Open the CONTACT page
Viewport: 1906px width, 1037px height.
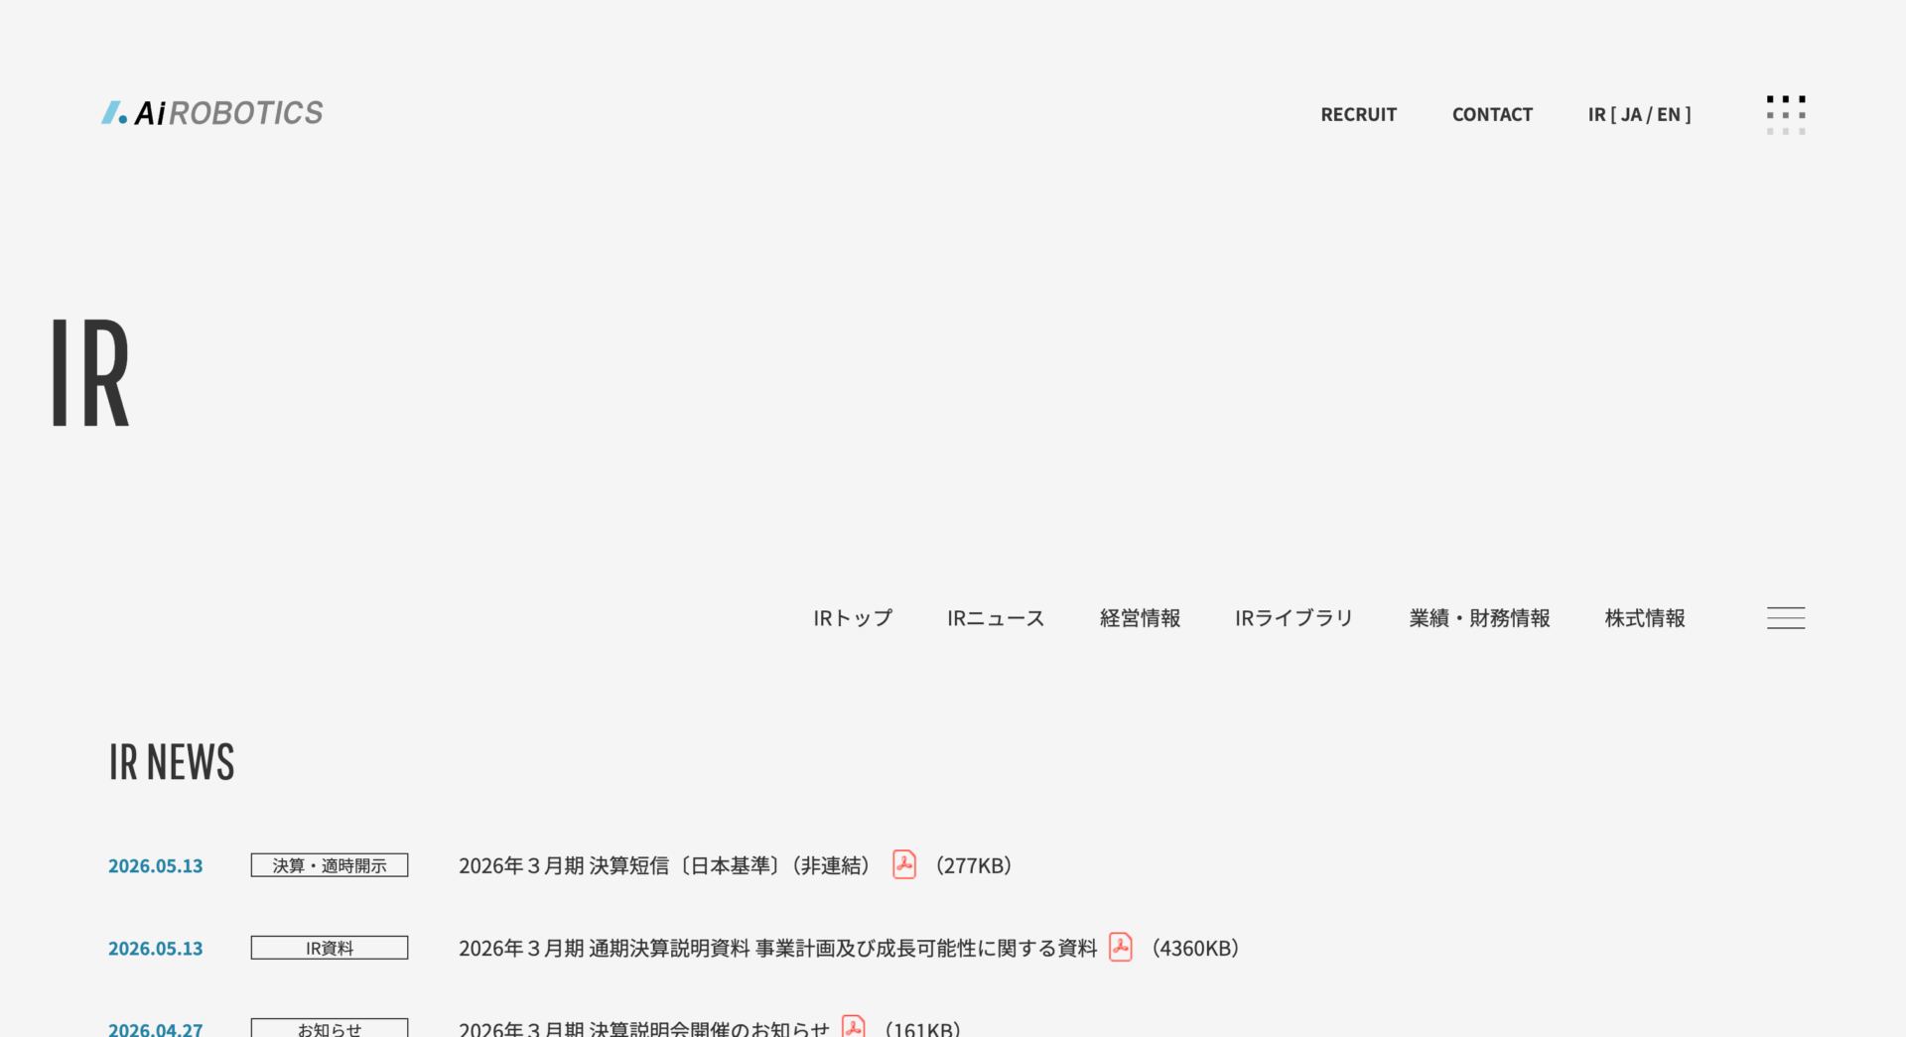click(1492, 114)
